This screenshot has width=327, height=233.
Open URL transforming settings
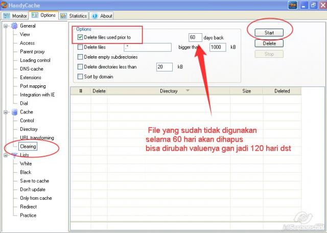click(37, 138)
